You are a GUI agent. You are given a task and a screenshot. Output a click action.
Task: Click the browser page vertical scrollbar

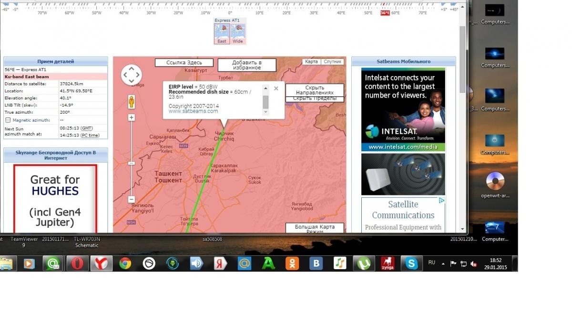pyautogui.click(x=462, y=59)
